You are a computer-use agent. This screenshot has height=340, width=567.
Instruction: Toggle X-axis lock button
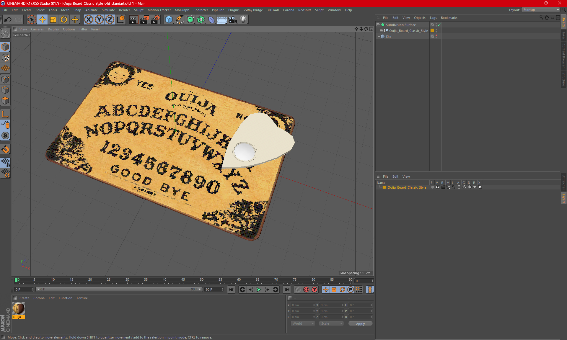pos(88,20)
